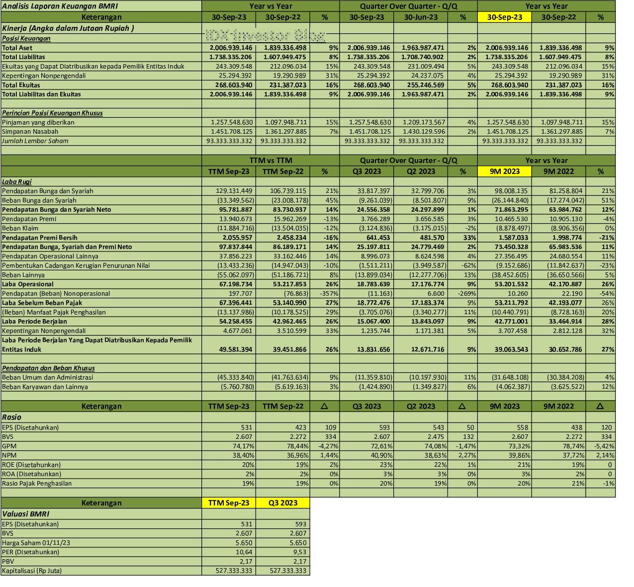Click the 'Rasio' section heading
This screenshot has width=634, height=587.
click(11, 418)
